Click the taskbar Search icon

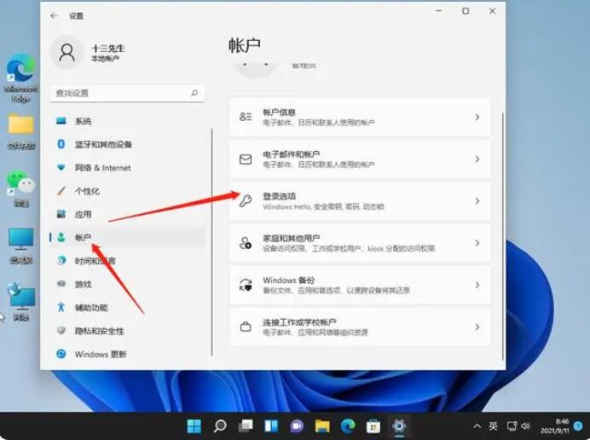coord(220,426)
